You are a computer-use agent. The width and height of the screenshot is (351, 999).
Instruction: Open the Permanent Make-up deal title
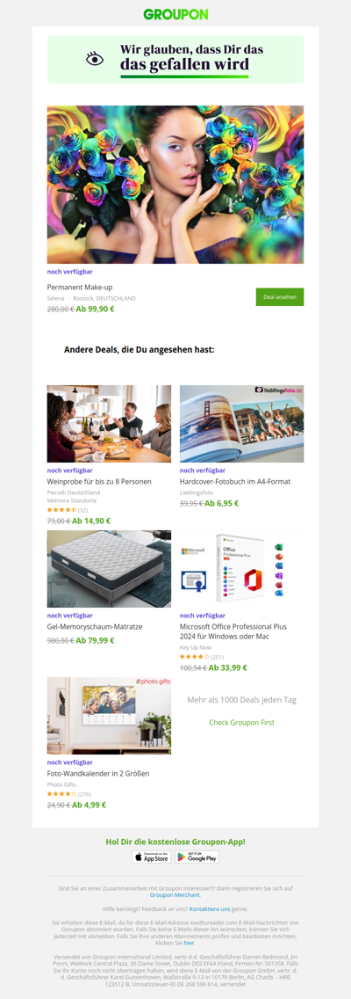[x=80, y=288]
